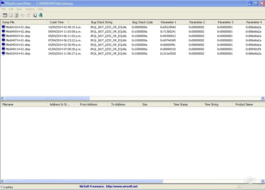Click the upper pane horizontal scrollbar thumb
The image size is (265, 190).
(x=47, y=98)
